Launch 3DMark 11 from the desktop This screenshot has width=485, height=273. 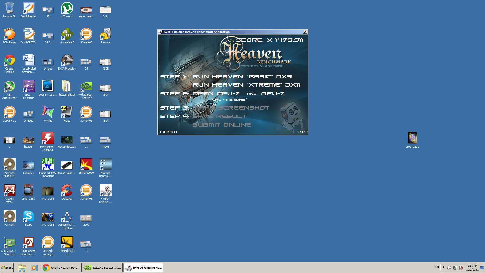pyautogui.click(x=9, y=114)
